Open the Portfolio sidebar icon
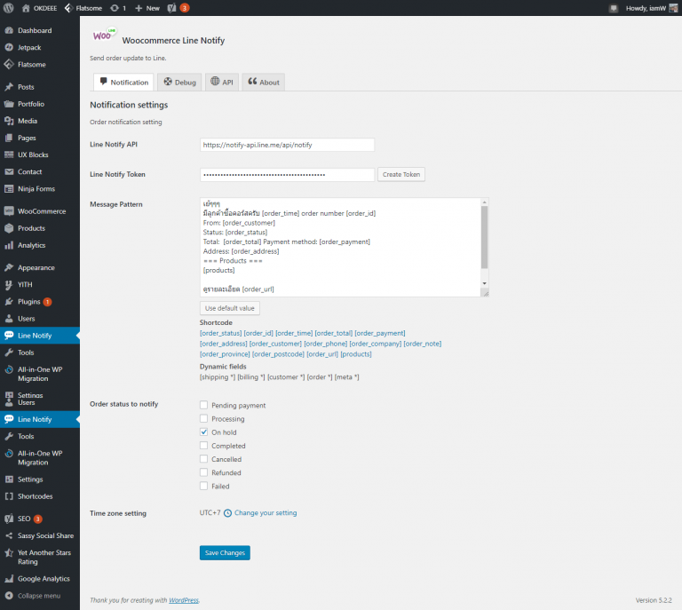This screenshot has height=610, width=682. tap(9, 104)
